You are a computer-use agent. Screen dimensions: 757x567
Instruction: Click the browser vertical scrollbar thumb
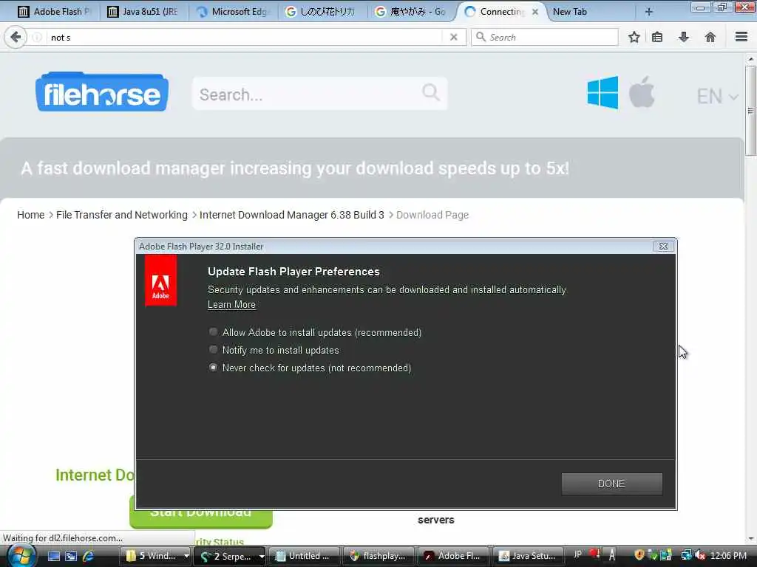[750, 111]
